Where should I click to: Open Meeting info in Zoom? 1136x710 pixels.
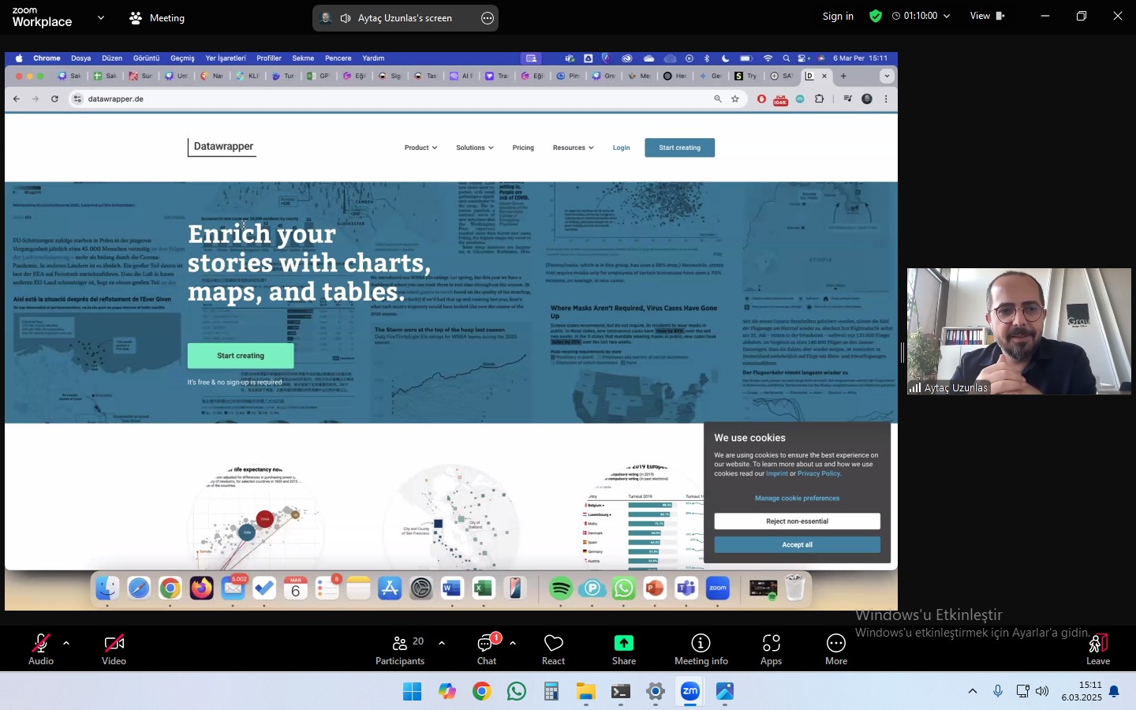[x=701, y=650]
